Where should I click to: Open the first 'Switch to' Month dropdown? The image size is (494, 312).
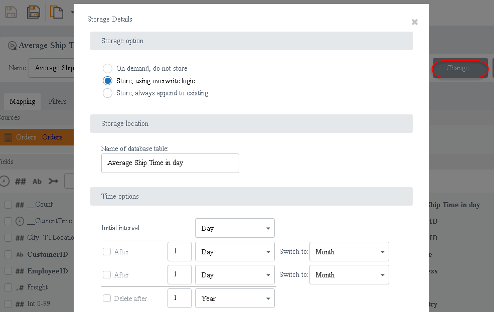349,252
